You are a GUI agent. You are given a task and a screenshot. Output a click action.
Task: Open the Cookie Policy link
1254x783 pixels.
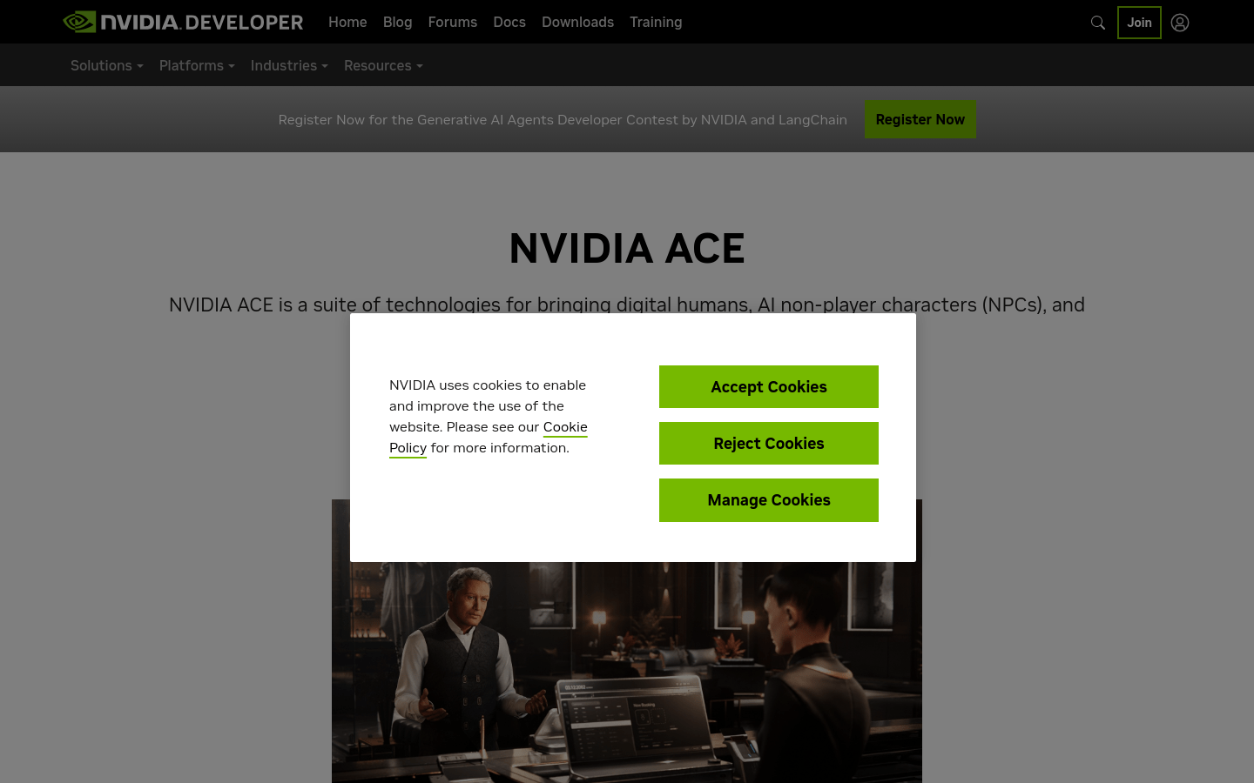pyautogui.click(x=565, y=427)
